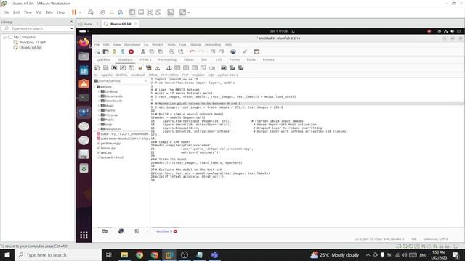Viewport: 465px width, 261px height.
Task: Click the Bluefish bold A icon
Action: (114, 68)
